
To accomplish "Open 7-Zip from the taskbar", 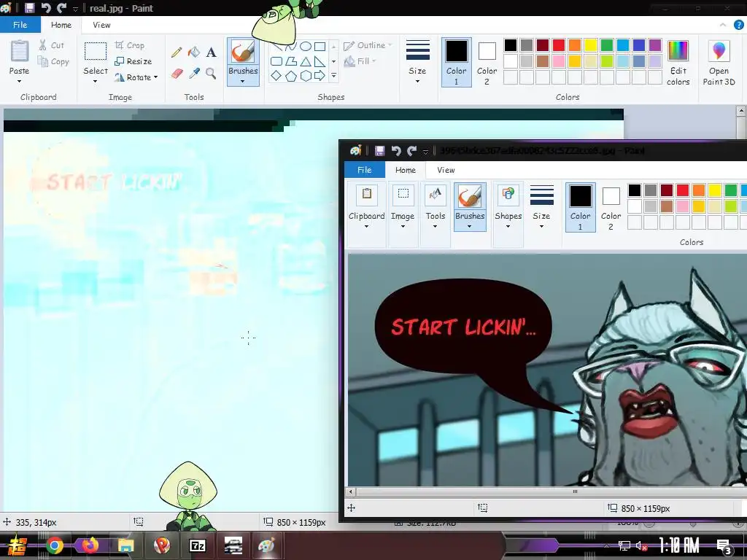I will (x=197, y=545).
